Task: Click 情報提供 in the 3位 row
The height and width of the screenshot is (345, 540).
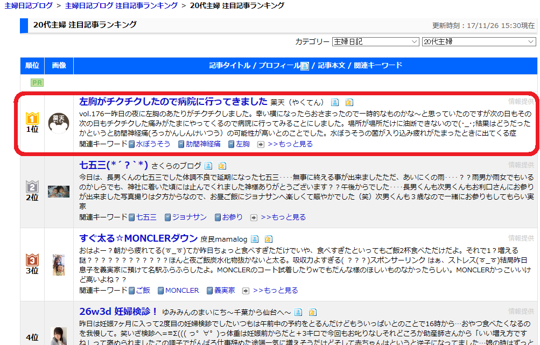Action: 521,238
